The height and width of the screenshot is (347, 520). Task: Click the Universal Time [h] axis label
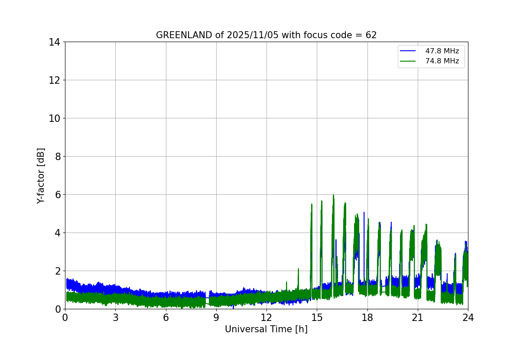tap(266, 329)
